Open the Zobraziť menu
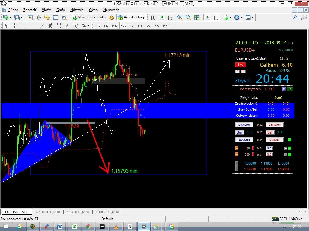309x231 pixels. point(30,10)
